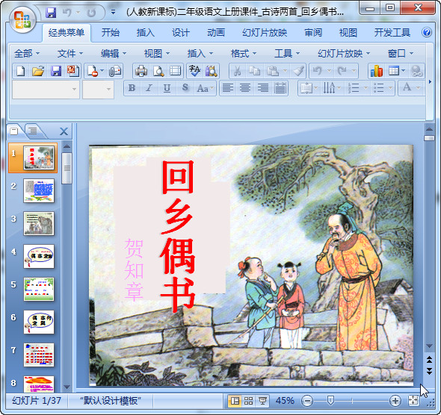Open the 设计 ribbon tab
441x415 pixels.
pyautogui.click(x=181, y=33)
